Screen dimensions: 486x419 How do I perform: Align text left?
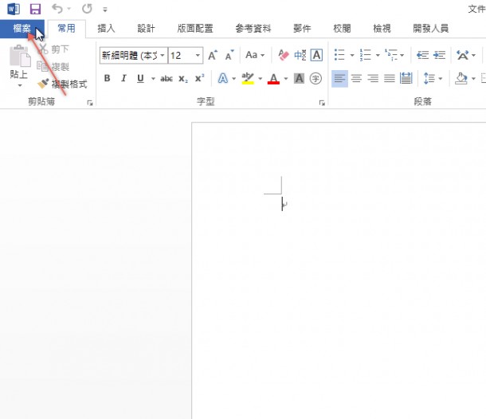(x=339, y=78)
